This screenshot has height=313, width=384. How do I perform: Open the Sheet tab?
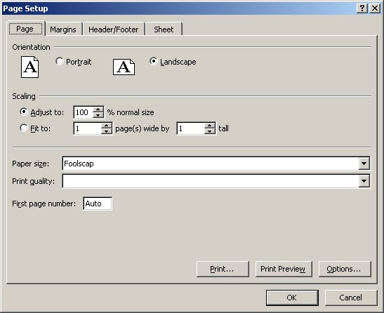tap(164, 29)
